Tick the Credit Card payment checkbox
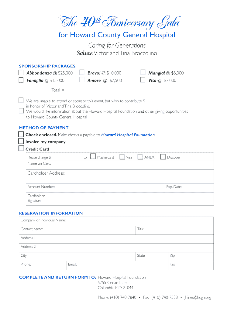The image size is (234, 311). [21, 149]
